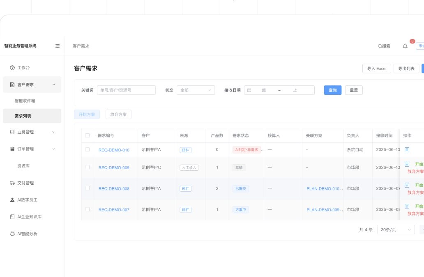Check the REQ-DEMO-010 row checkbox

88,149
